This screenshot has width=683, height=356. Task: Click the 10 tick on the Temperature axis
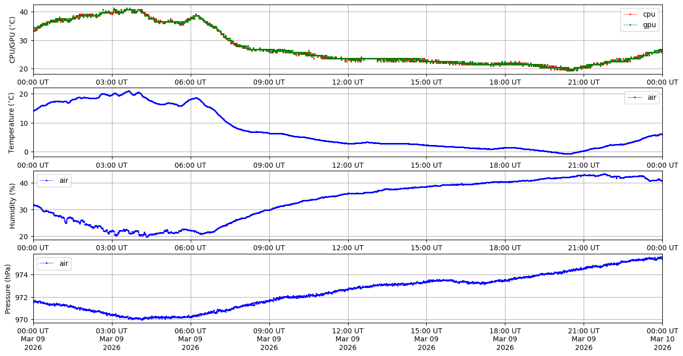click(x=26, y=123)
